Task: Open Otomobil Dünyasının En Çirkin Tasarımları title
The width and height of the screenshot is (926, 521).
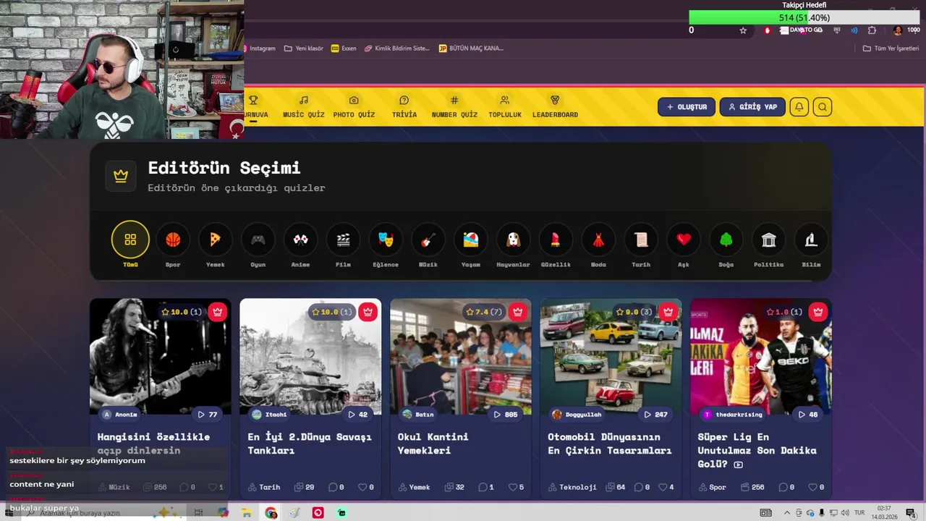Action: pos(610,444)
